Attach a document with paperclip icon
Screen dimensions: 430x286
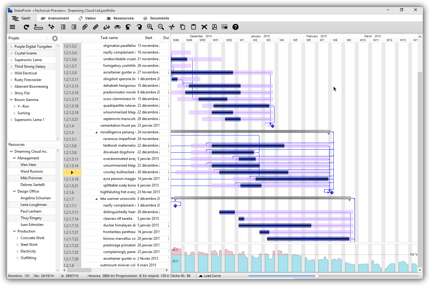click(85, 27)
